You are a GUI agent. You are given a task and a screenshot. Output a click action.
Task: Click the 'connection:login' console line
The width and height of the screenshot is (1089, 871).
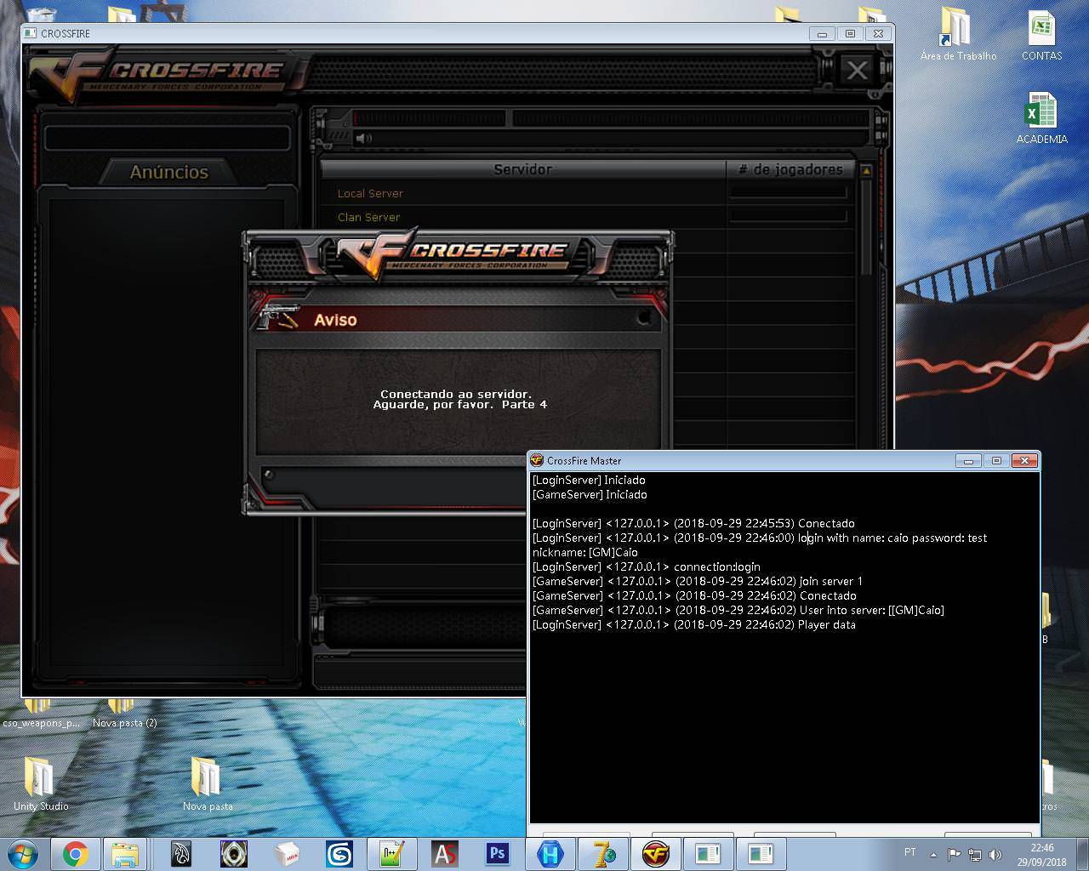(x=647, y=566)
